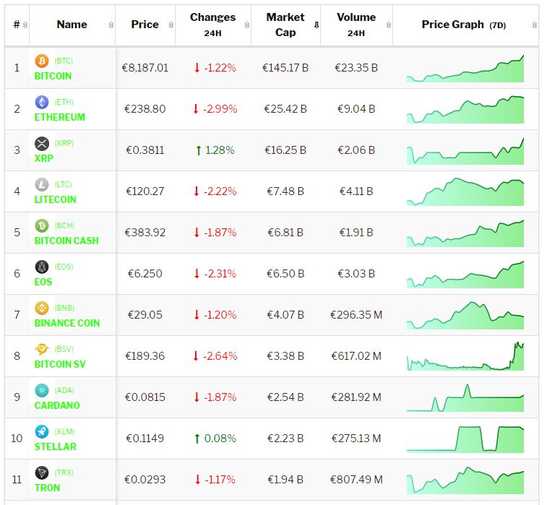Click the EOS logo icon
547x505 pixels.
(41, 267)
